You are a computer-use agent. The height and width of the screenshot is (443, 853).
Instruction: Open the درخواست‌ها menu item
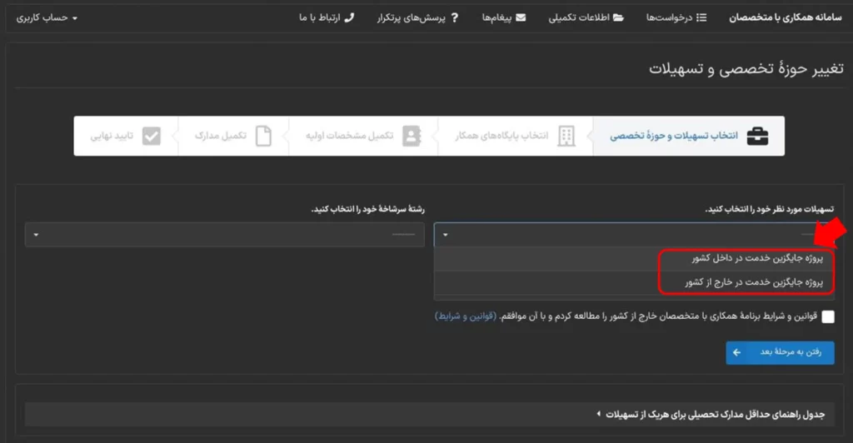point(676,17)
